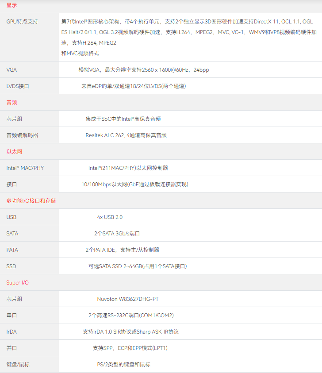
Task: Click the 2560 x 1600@60Hz VGA description
Action: click(x=144, y=70)
